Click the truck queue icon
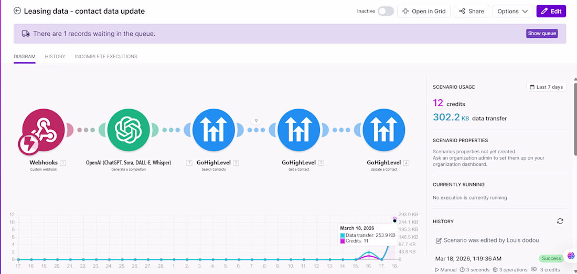 click(x=25, y=34)
